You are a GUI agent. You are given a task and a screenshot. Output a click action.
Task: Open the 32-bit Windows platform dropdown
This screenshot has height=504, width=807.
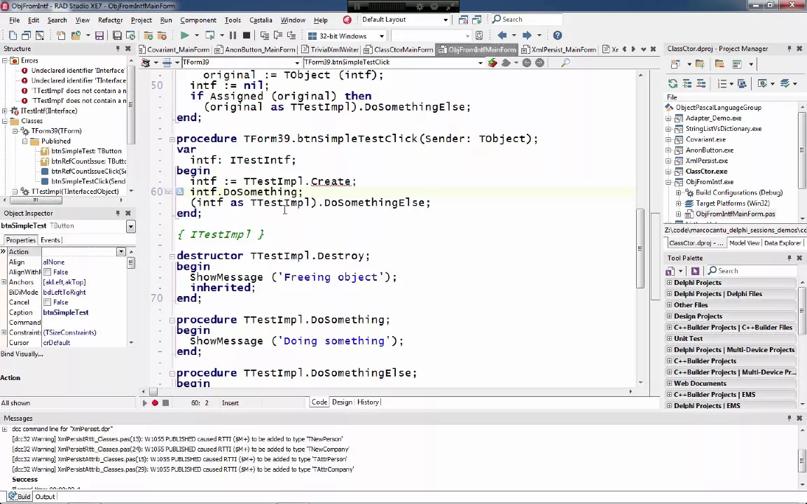(381, 36)
